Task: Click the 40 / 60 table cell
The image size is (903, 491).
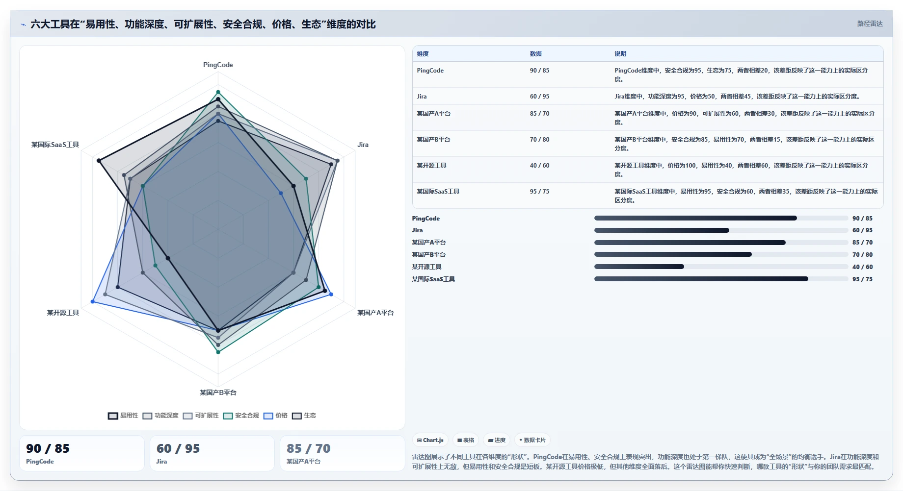Action: pyautogui.click(x=539, y=166)
